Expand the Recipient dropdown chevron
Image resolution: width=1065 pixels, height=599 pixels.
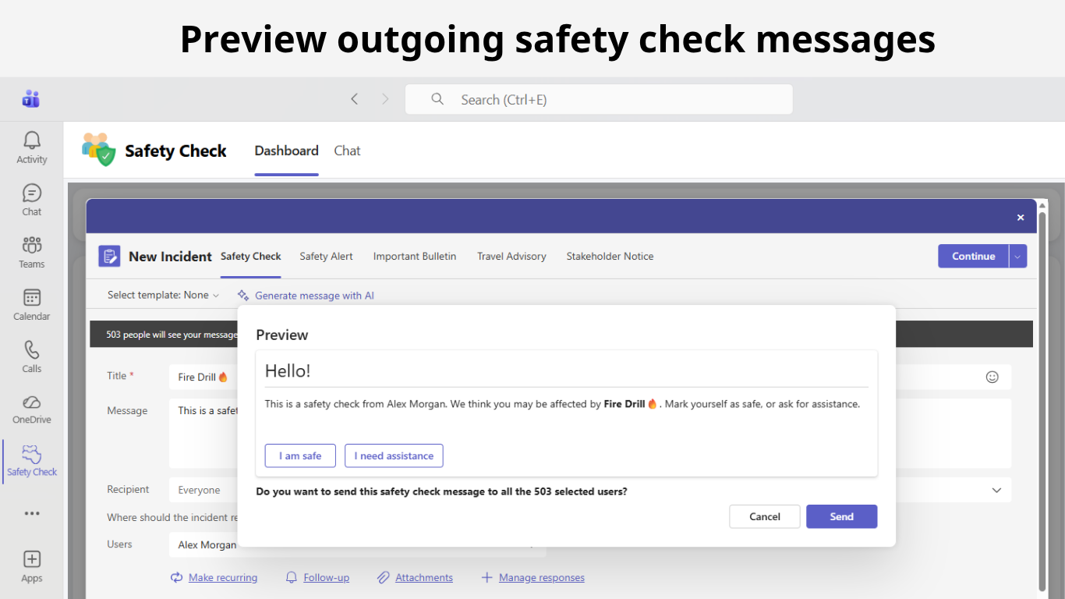pos(996,490)
